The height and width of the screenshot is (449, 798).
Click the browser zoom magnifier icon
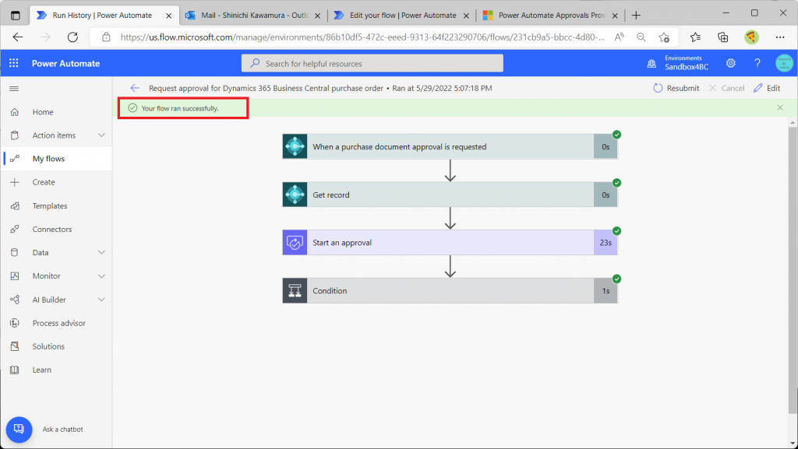click(x=641, y=37)
